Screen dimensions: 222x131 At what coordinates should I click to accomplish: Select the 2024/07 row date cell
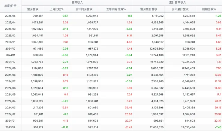10,81
